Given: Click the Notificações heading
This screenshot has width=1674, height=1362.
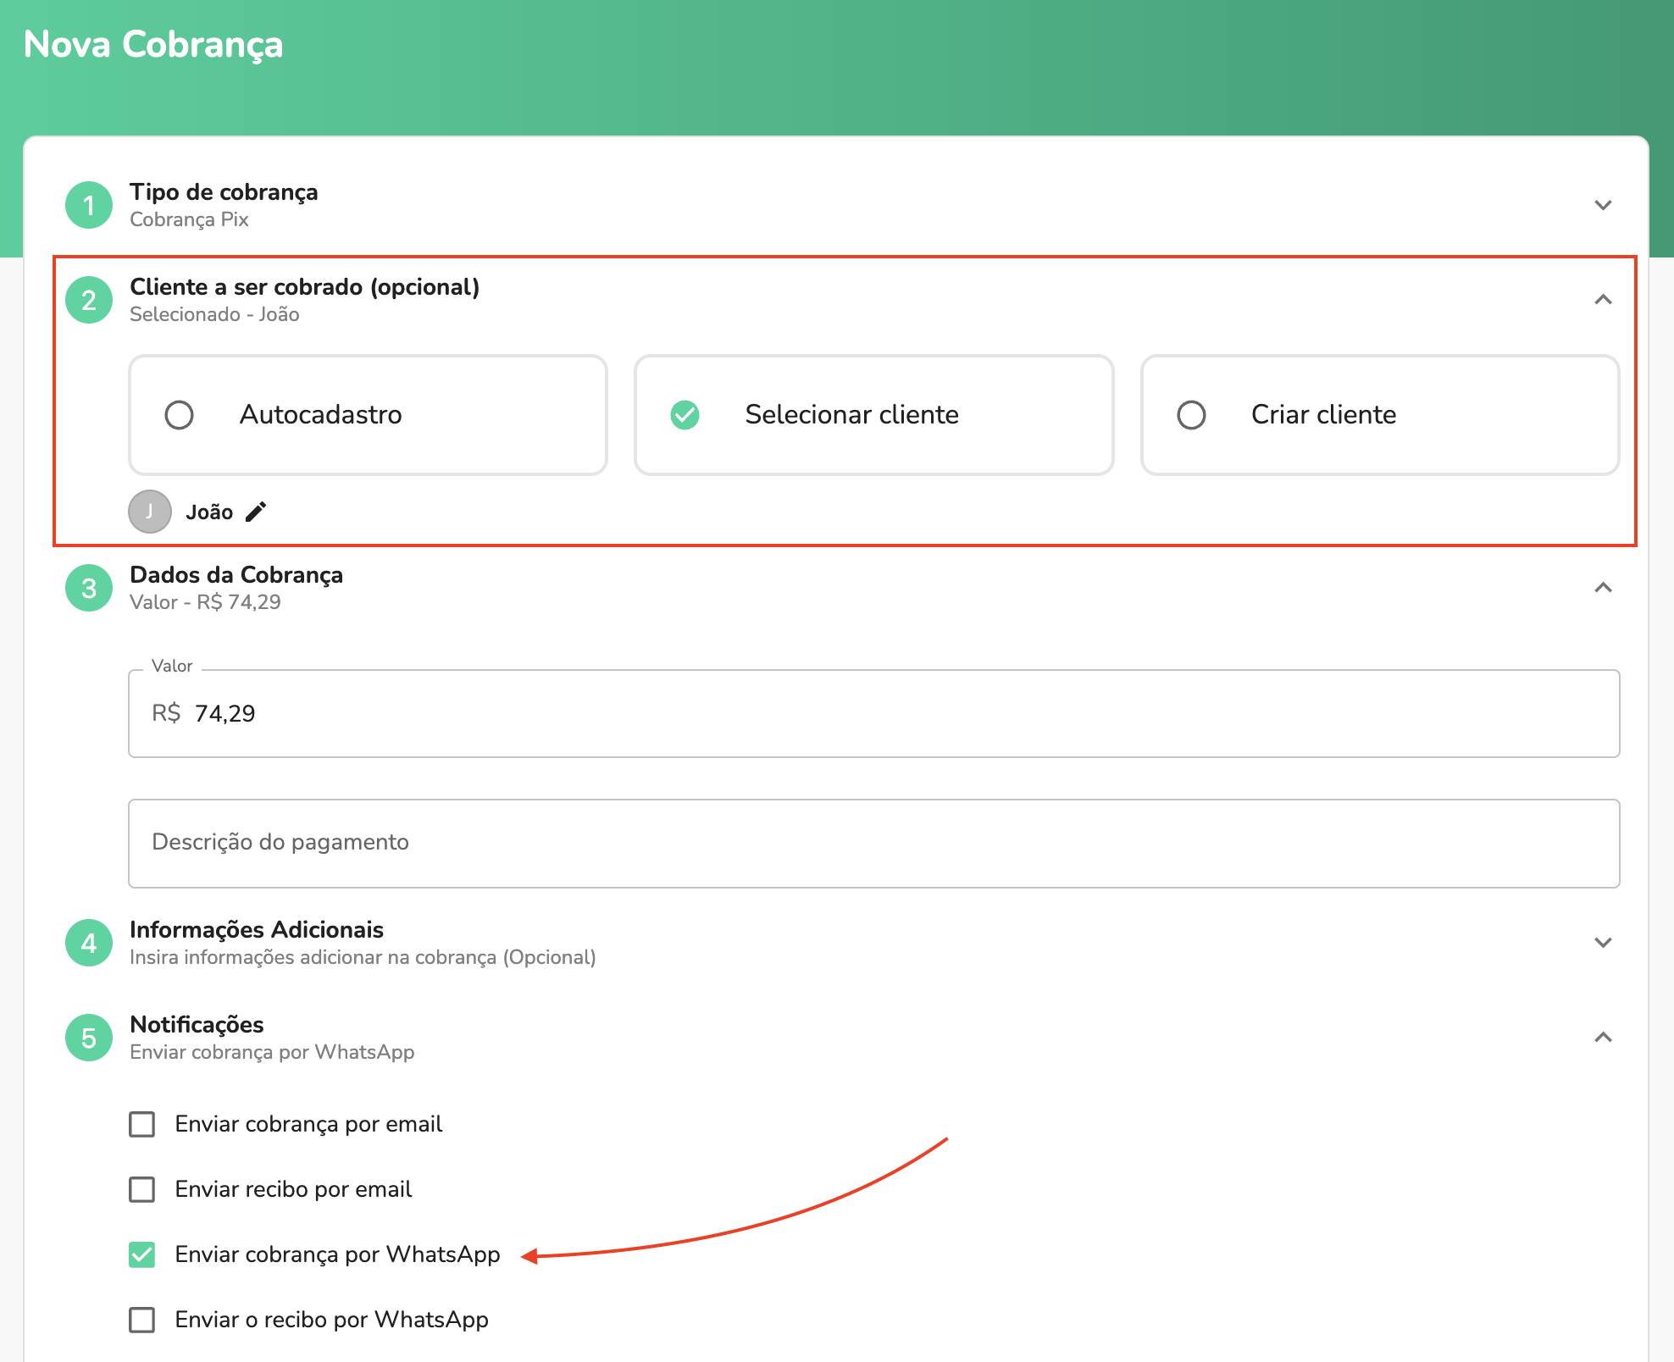Looking at the screenshot, I should (197, 1025).
